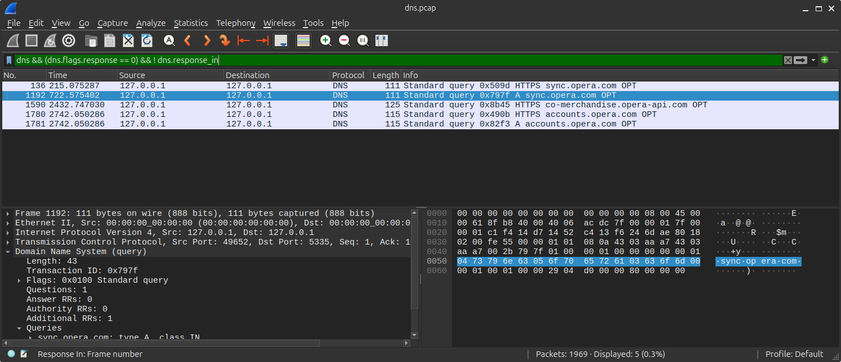The image size is (841, 362).
Task: Open the Telephony menu
Action: tap(236, 23)
